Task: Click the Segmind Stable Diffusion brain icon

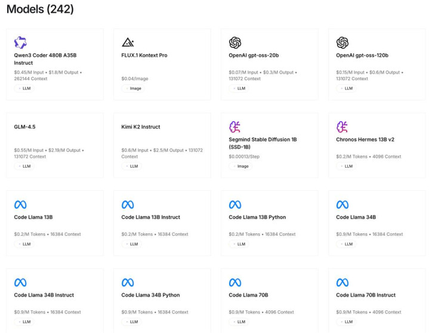Action: pos(235,127)
